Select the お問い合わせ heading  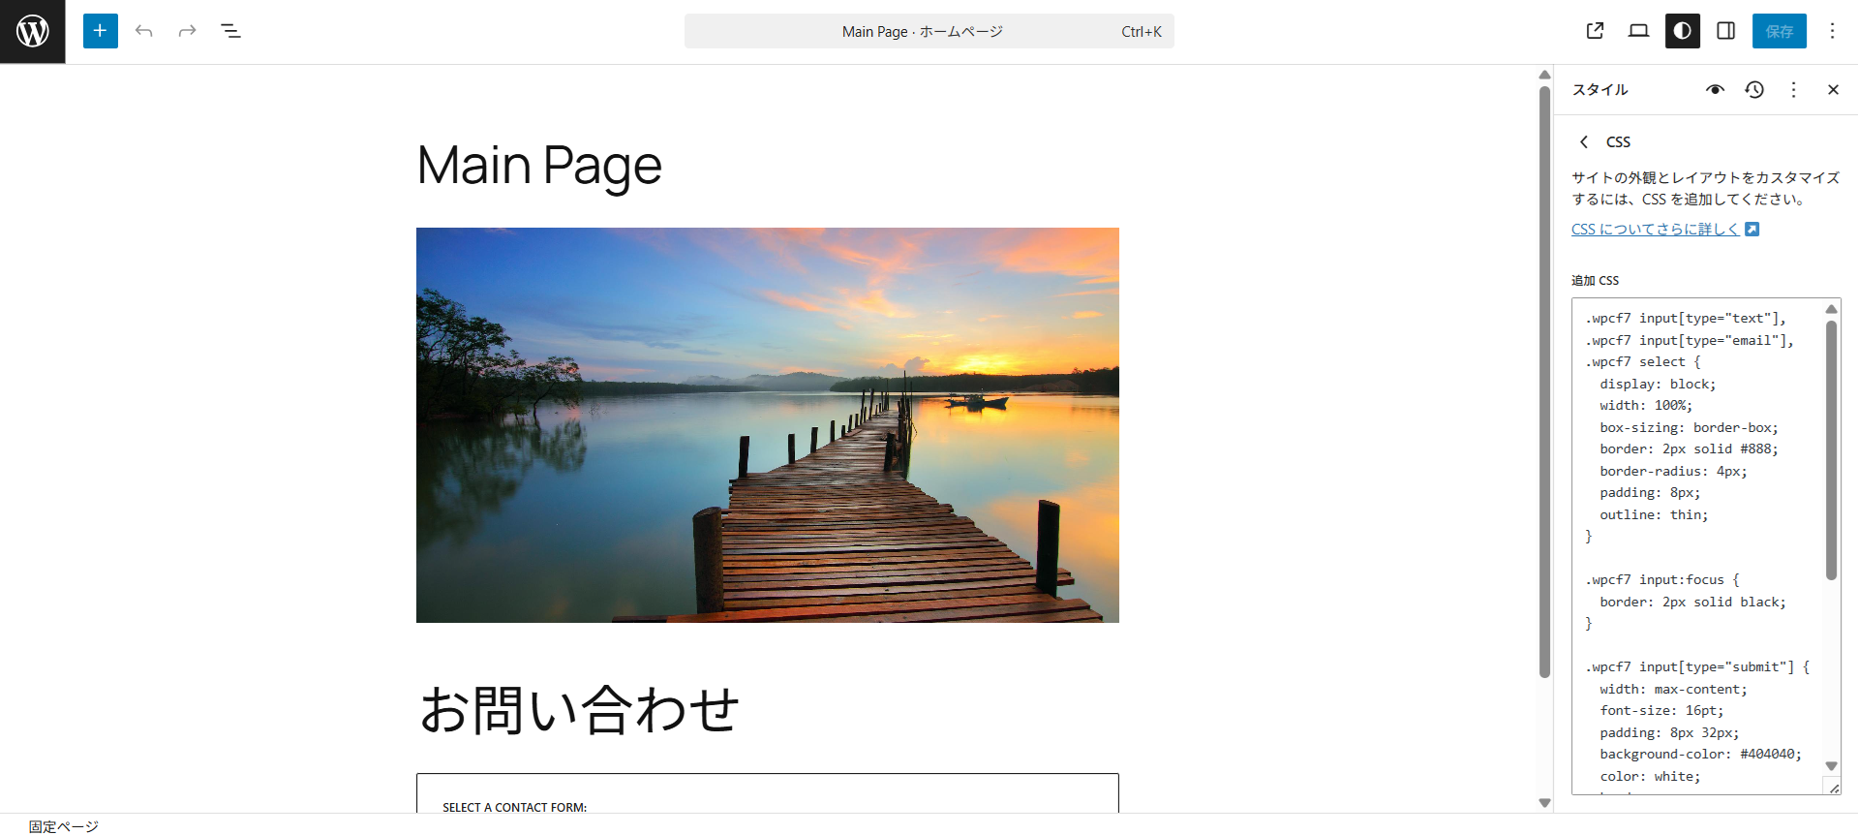[579, 709]
